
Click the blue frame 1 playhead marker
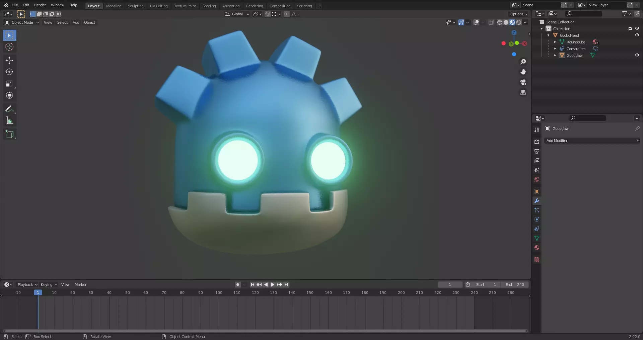[38, 293]
